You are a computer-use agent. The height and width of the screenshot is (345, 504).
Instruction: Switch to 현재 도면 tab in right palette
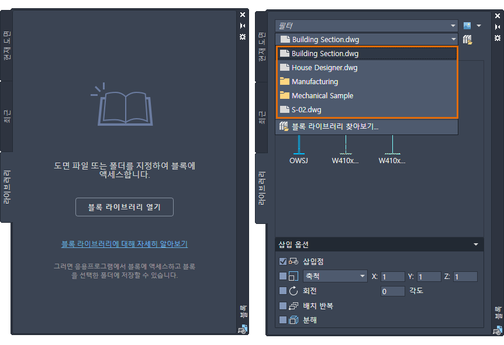coord(262,46)
